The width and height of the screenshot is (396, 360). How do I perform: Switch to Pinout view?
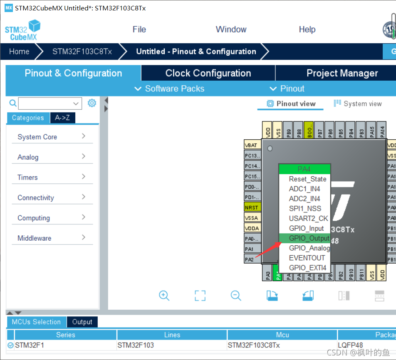(x=291, y=104)
